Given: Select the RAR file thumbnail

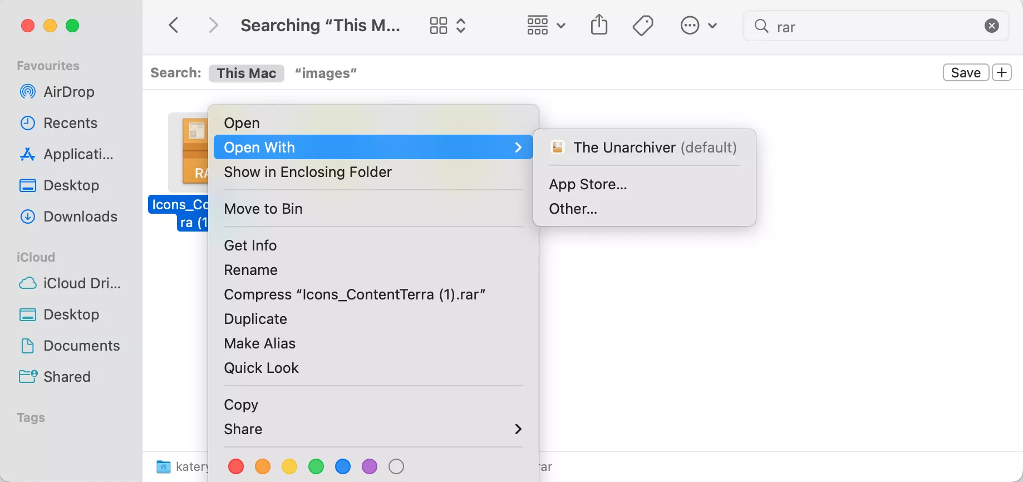Looking at the screenshot, I should 188,153.
